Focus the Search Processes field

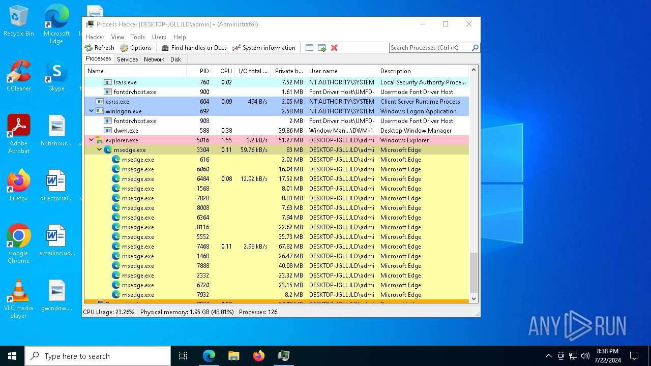(430, 48)
